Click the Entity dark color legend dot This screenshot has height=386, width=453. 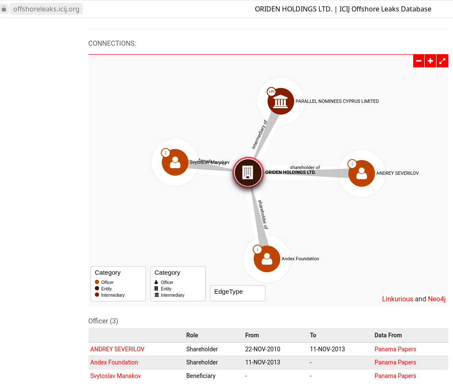(x=97, y=289)
